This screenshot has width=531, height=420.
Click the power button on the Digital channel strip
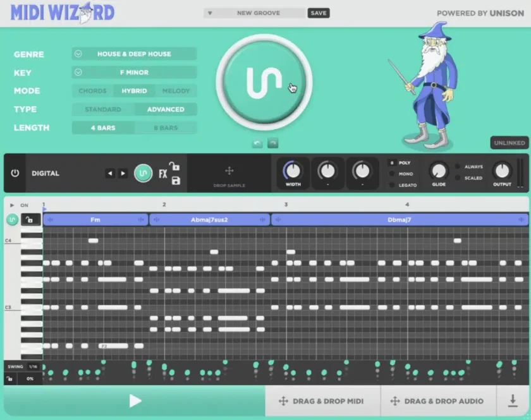coord(14,172)
